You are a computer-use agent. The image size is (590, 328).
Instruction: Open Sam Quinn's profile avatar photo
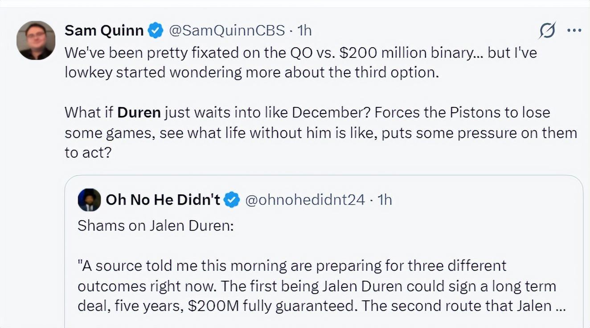pyautogui.click(x=36, y=40)
